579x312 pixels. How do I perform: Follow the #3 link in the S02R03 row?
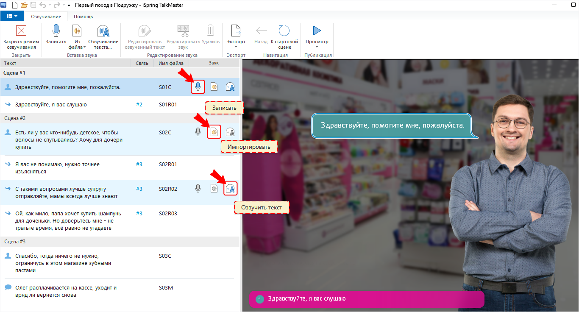point(139,213)
